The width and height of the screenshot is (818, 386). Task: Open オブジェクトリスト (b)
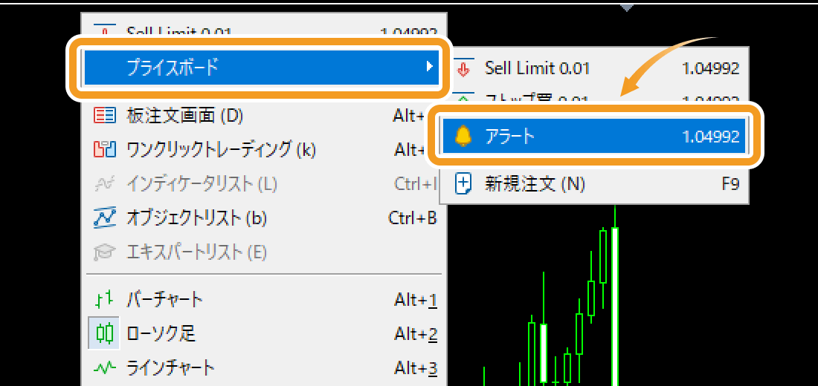click(x=264, y=217)
